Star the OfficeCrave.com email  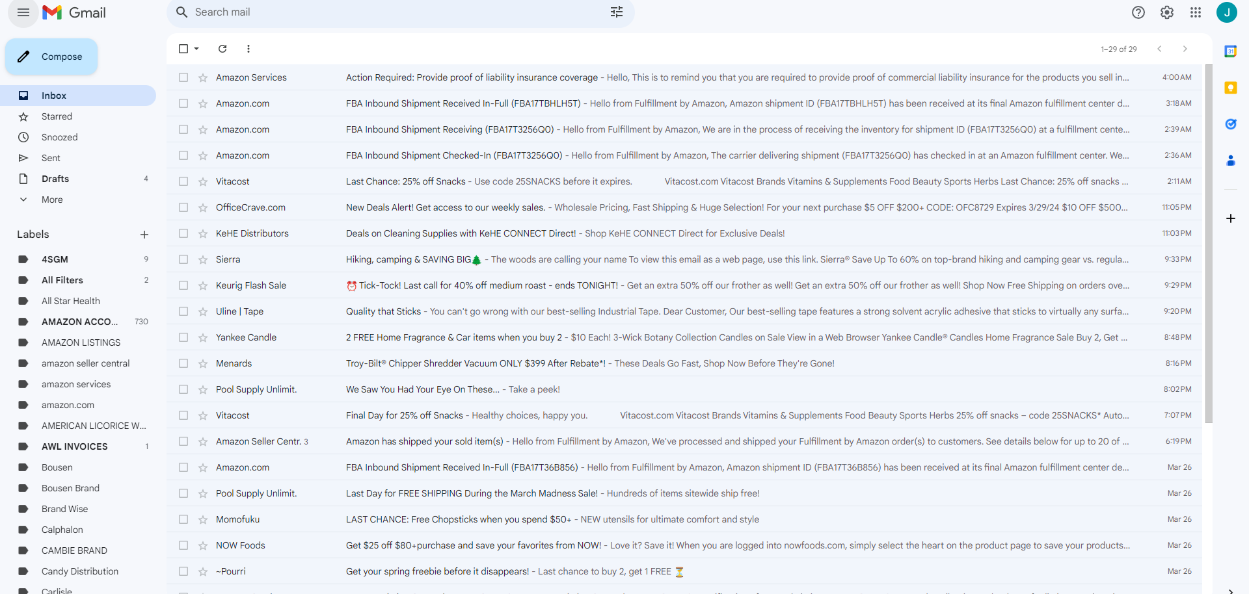(x=203, y=207)
